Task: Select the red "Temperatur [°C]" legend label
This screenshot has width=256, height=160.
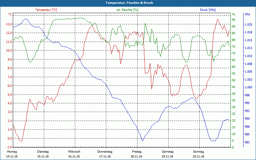Action: pyautogui.click(x=46, y=10)
